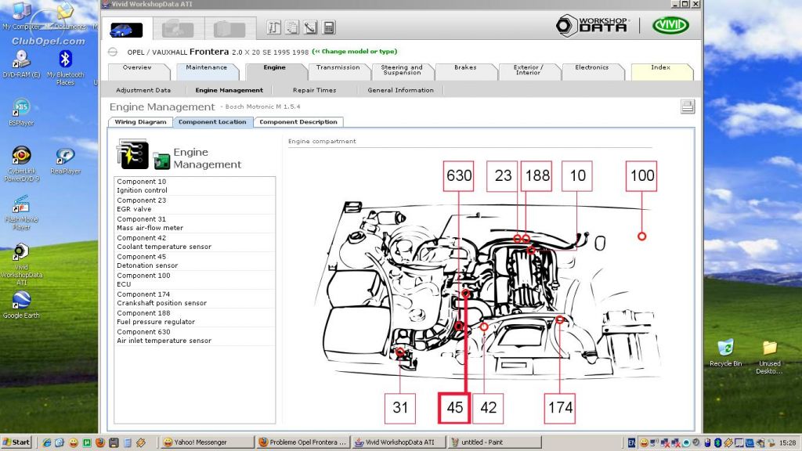Open the Maintenance tab
Screen dimensions: 802x451
(x=207, y=70)
